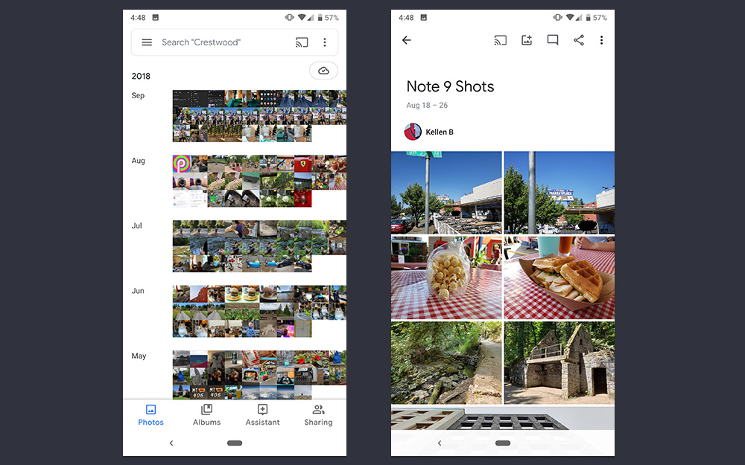Screen dimensions: 745x465
Task: Open the Android P logo photo in August
Action: click(x=181, y=164)
